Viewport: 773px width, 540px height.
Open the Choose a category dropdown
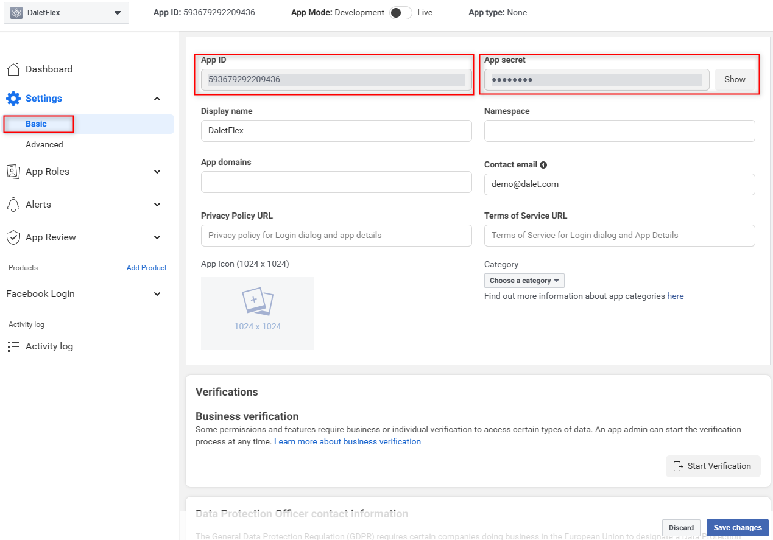pos(524,281)
